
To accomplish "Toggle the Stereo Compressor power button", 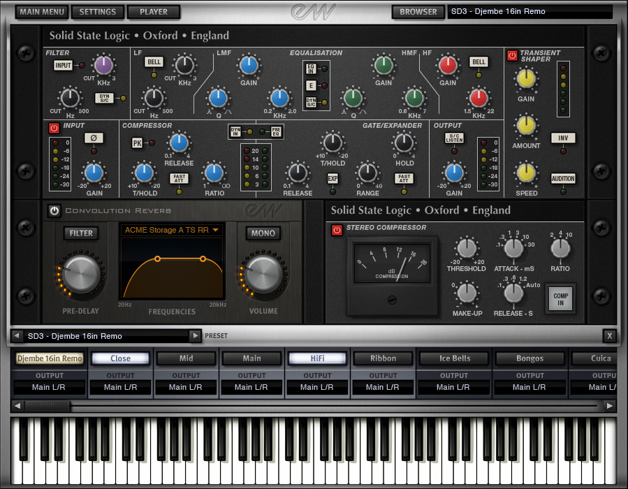I will pyautogui.click(x=337, y=230).
